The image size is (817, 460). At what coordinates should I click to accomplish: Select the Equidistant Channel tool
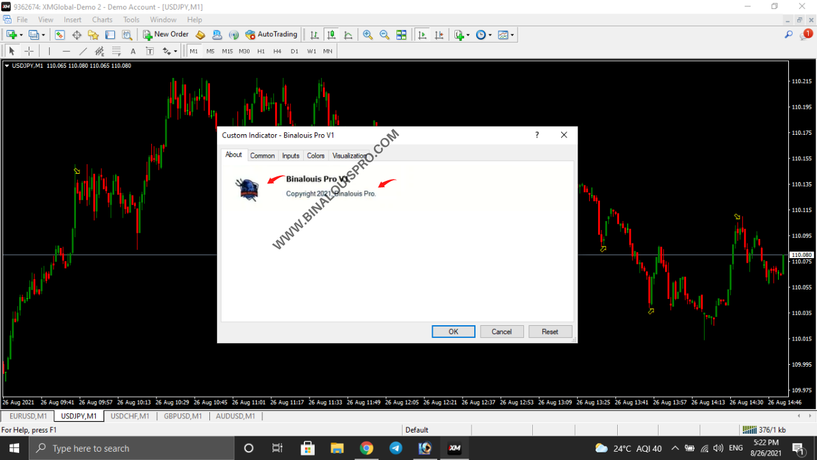pos(100,51)
